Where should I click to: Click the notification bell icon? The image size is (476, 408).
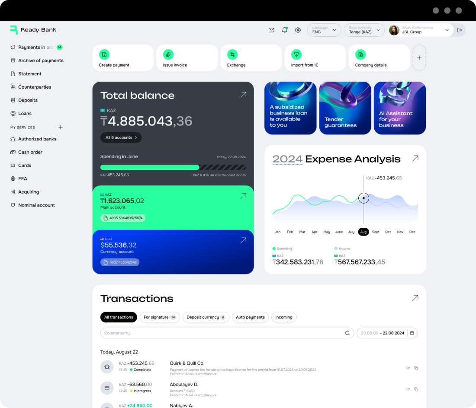pos(284,30)
